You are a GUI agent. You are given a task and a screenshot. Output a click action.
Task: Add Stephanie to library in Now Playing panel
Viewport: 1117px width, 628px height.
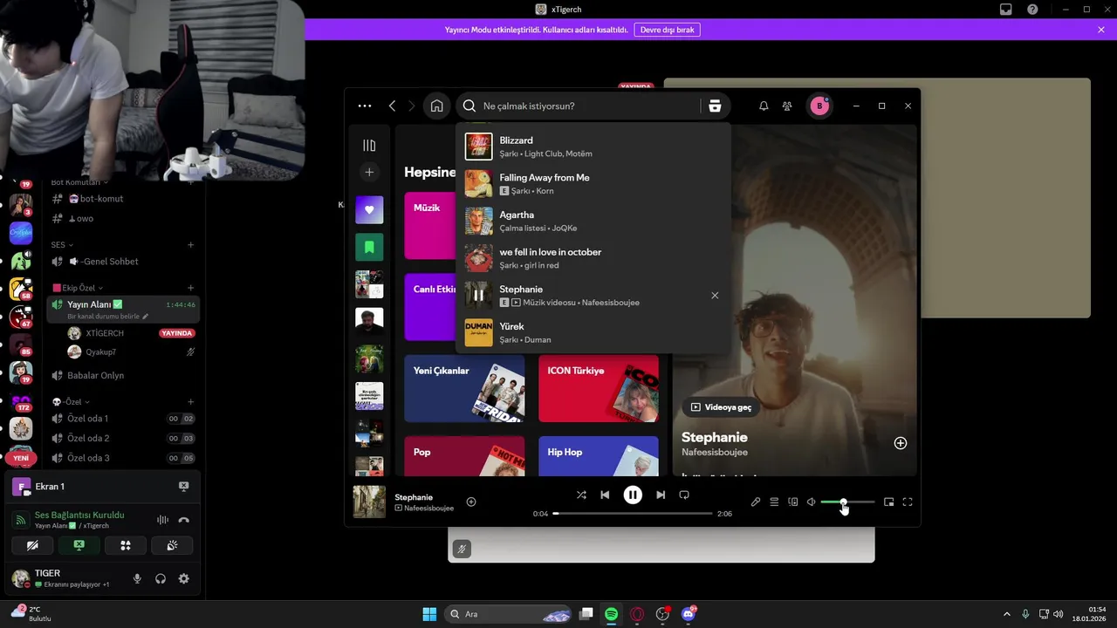[x=901, y=443]
